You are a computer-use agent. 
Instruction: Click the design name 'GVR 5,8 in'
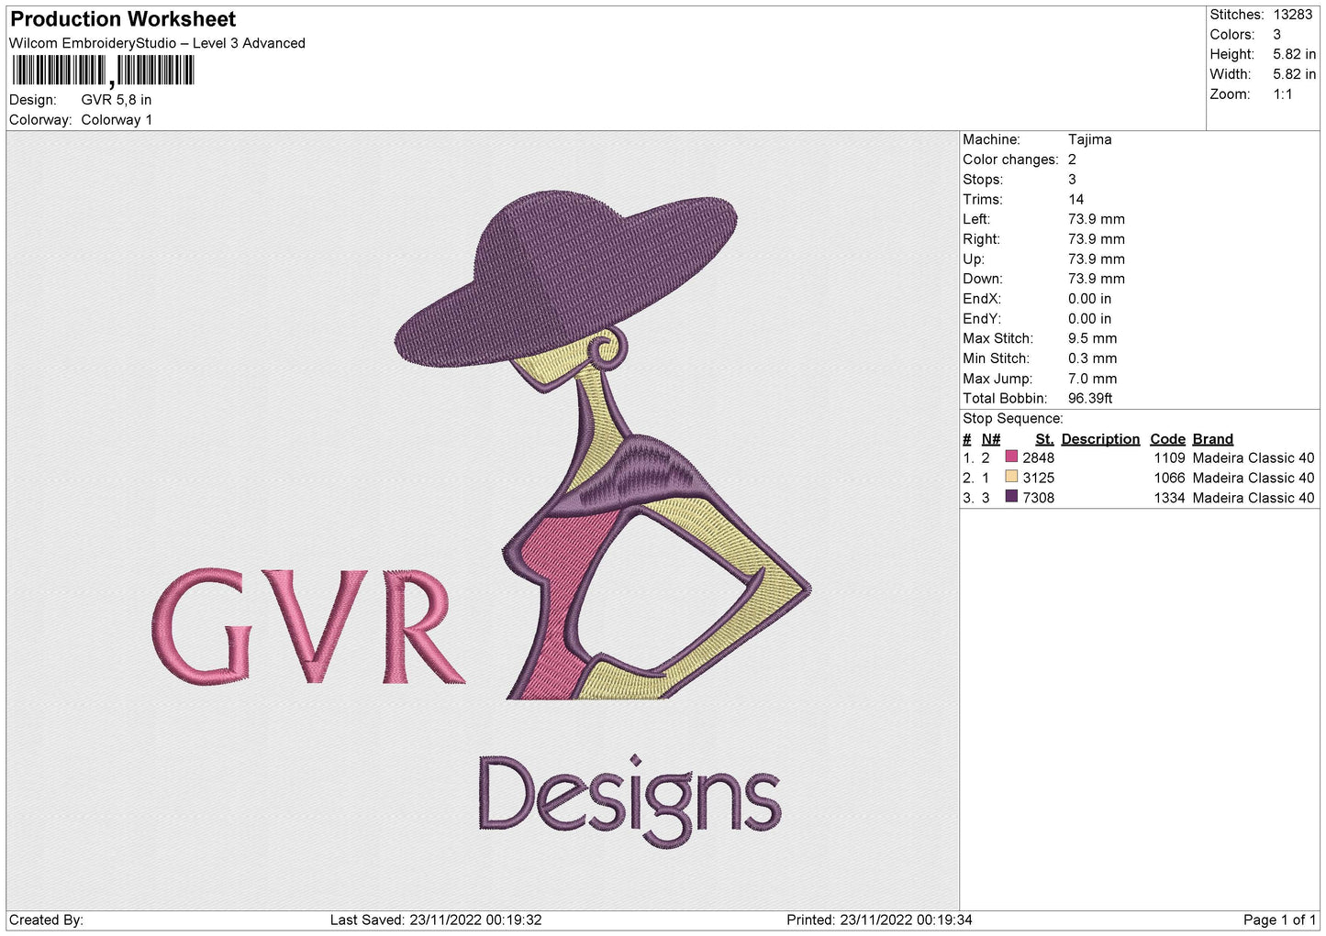click(117, 100)
